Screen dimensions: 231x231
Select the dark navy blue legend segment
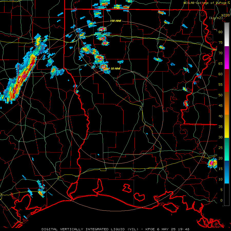click(x=227, y=165)
